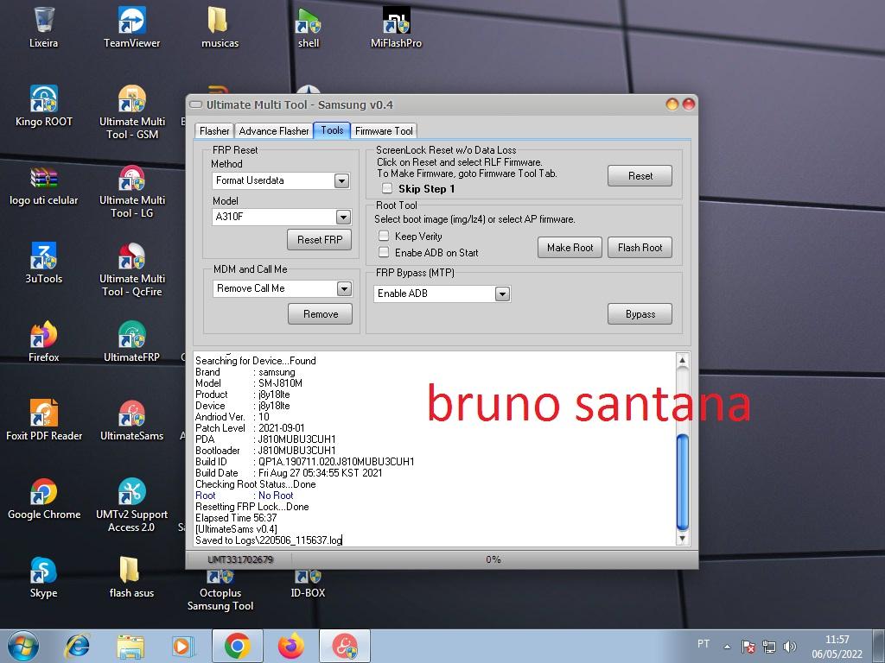Open UltimateSams desktop shortcut

(131, 420)
